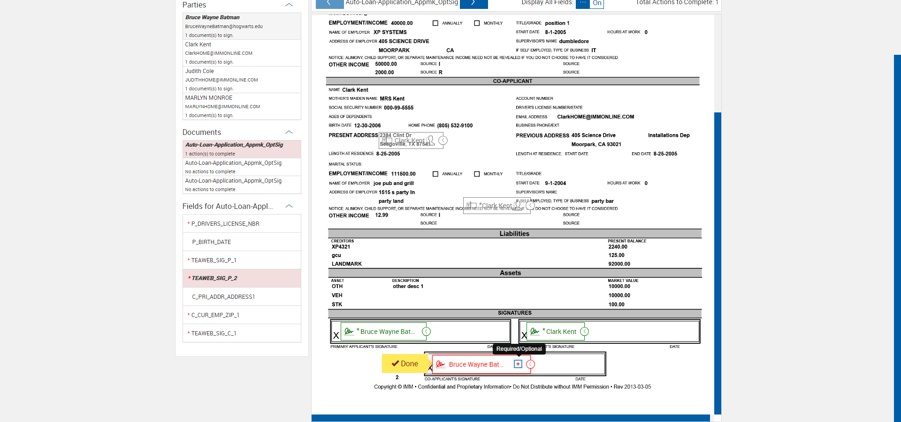This screenshot has width=901, height=422.
Task: Click the Total Actions to Complete counter
Action: coord(677,3)
